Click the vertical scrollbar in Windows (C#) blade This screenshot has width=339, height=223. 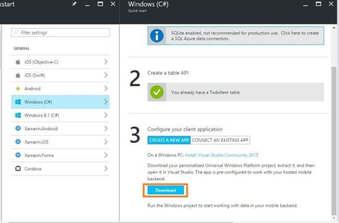pos(334,141)
